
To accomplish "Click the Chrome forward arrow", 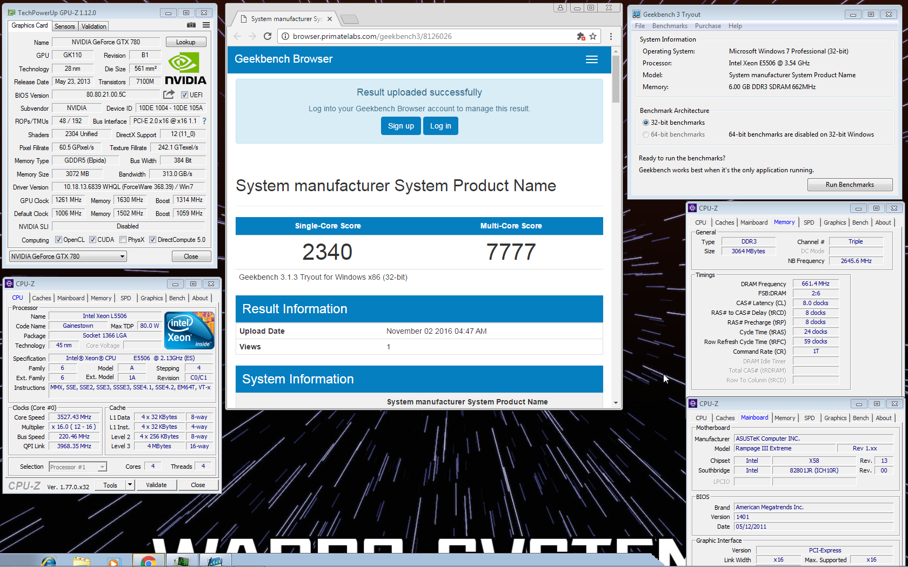I will (252, 36).
